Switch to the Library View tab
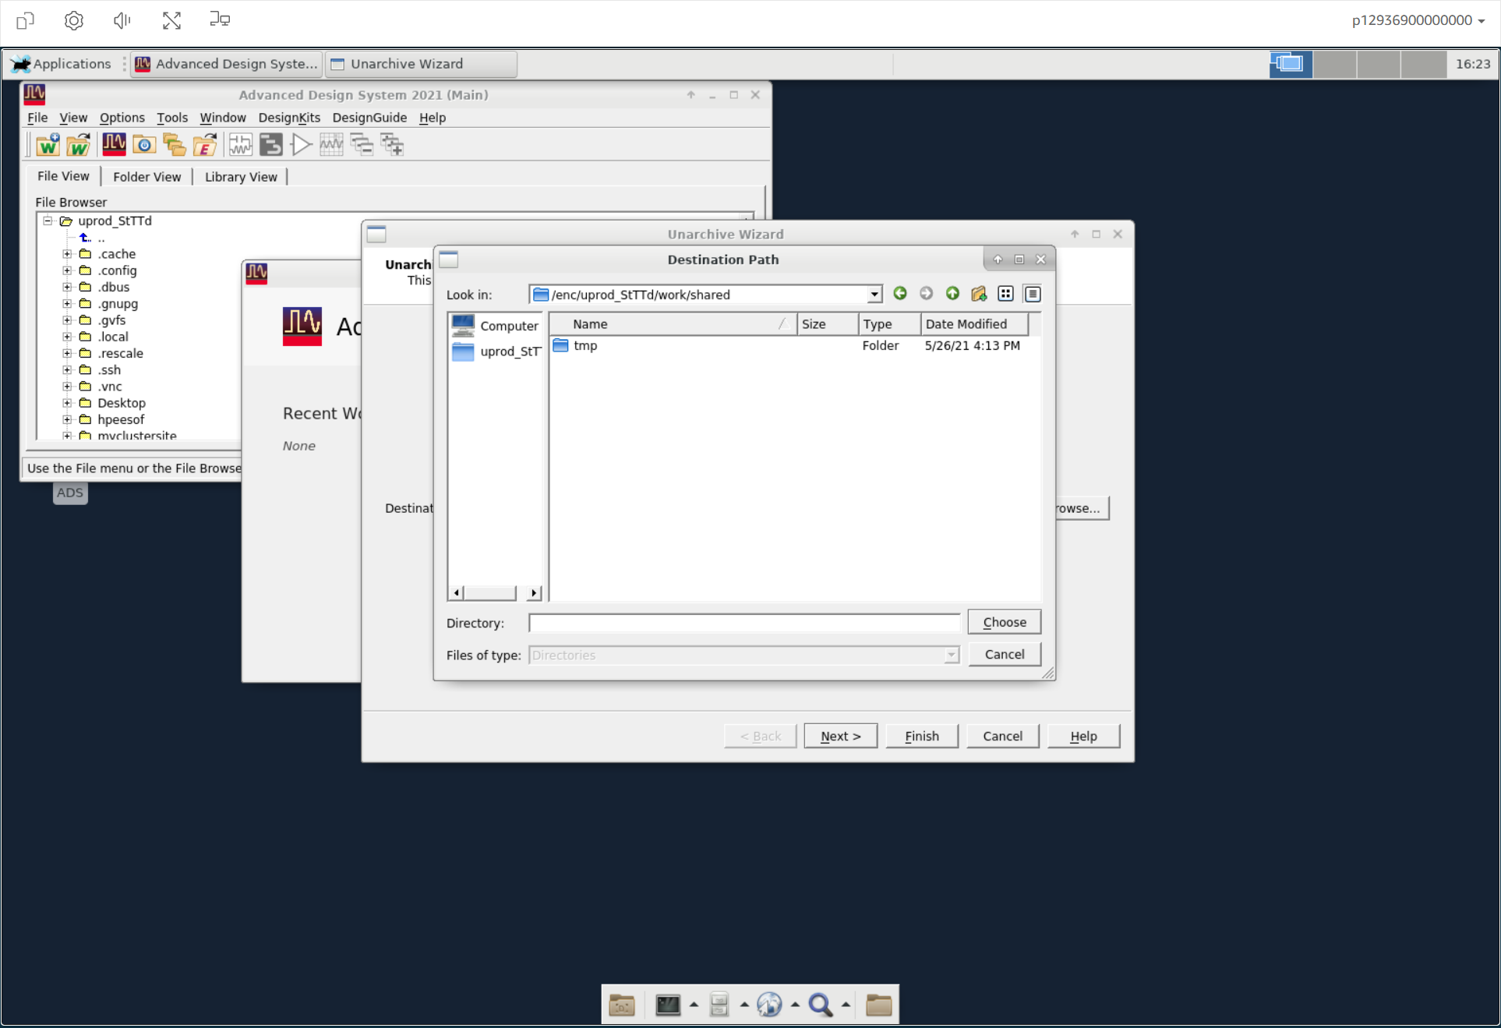Viewport: 1501px width, 1028px height. (240, 177)
